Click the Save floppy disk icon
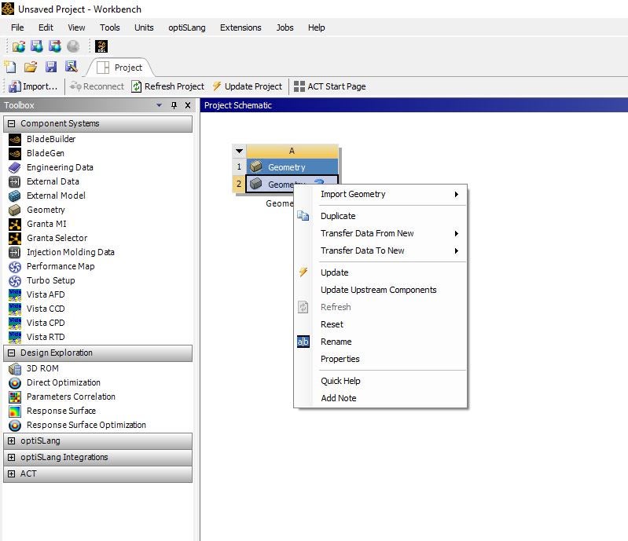The height and width of the screenshot is (541, 628). point(51,67)
